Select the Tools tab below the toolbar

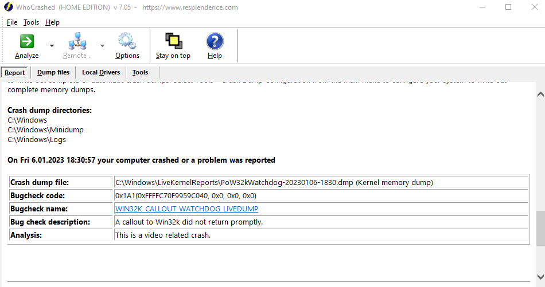coord(140,72)
